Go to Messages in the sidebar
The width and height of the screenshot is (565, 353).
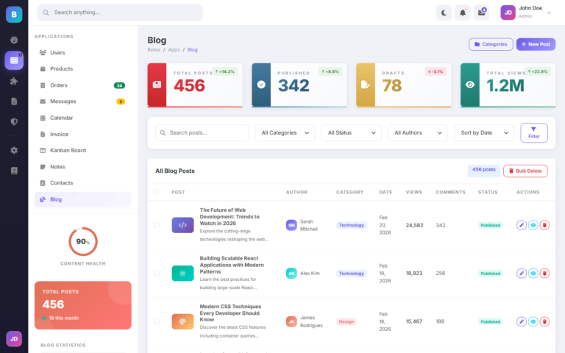click(63, 101)
